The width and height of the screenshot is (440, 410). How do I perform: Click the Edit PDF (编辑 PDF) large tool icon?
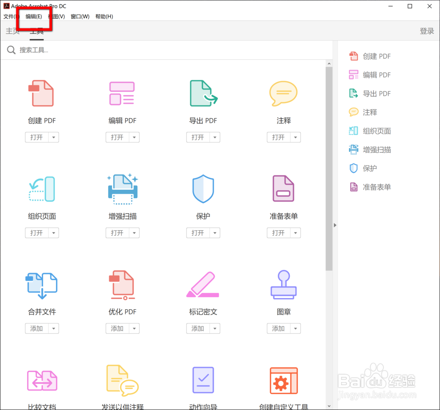coord(122,93)
